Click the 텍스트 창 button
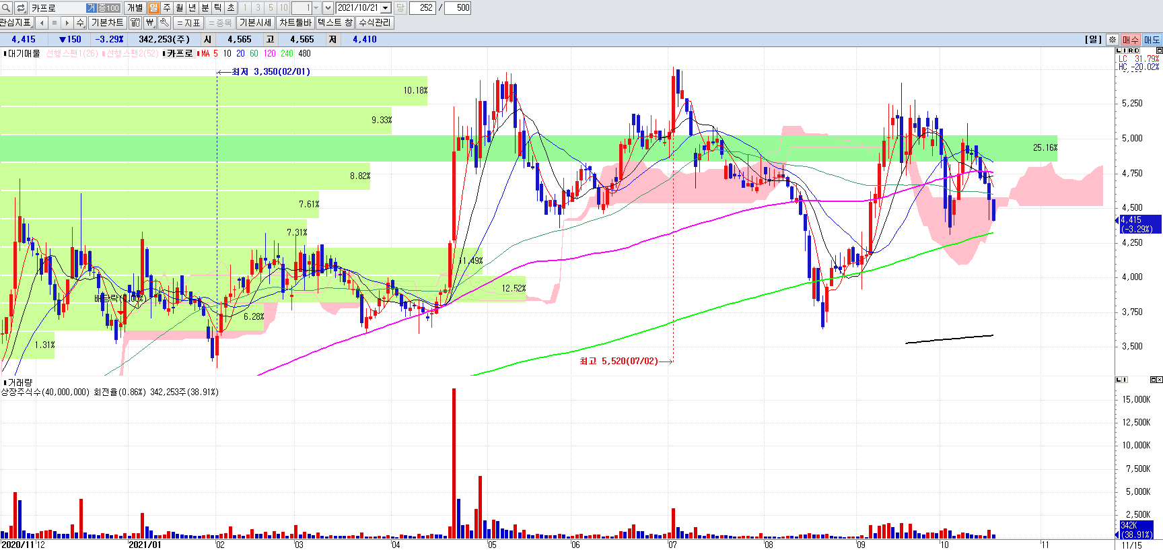The height and width of the screenshot is (550, 1163). point(335,23)
